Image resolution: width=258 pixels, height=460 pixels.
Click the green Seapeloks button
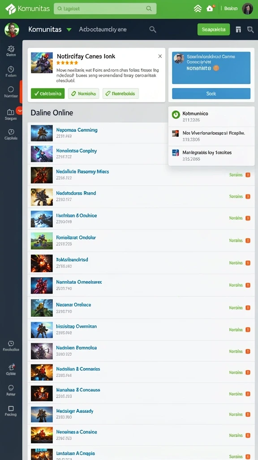pos(214,29)
